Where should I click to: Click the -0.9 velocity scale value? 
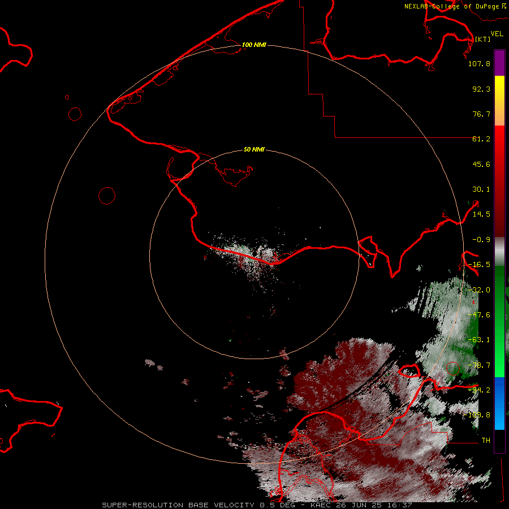[x=481, y=240]
